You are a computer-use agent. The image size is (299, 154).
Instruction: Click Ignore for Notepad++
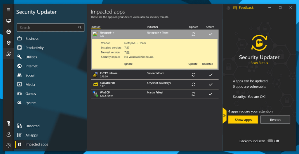[128, 64]
